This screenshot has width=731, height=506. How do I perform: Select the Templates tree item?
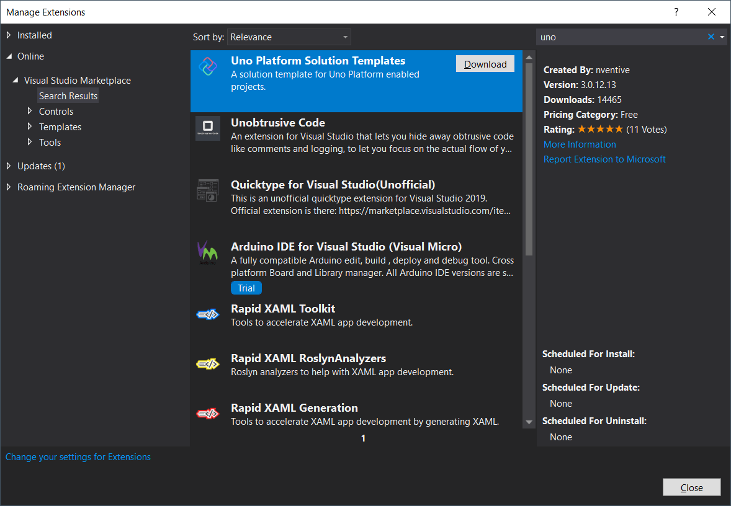[x=60, y=126]
